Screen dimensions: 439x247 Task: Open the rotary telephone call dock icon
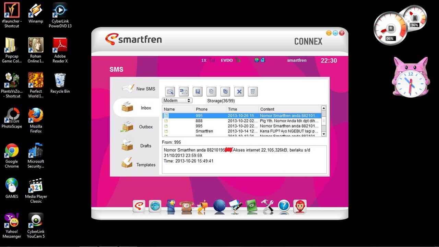click(x=187, y=207)
